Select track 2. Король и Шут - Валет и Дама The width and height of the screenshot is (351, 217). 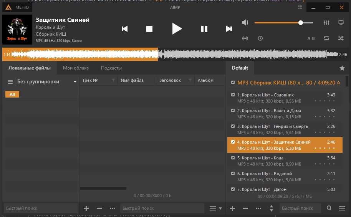[285, 114]
